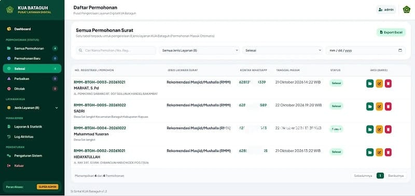Delete the HIDAYATULLAH request

388,152
